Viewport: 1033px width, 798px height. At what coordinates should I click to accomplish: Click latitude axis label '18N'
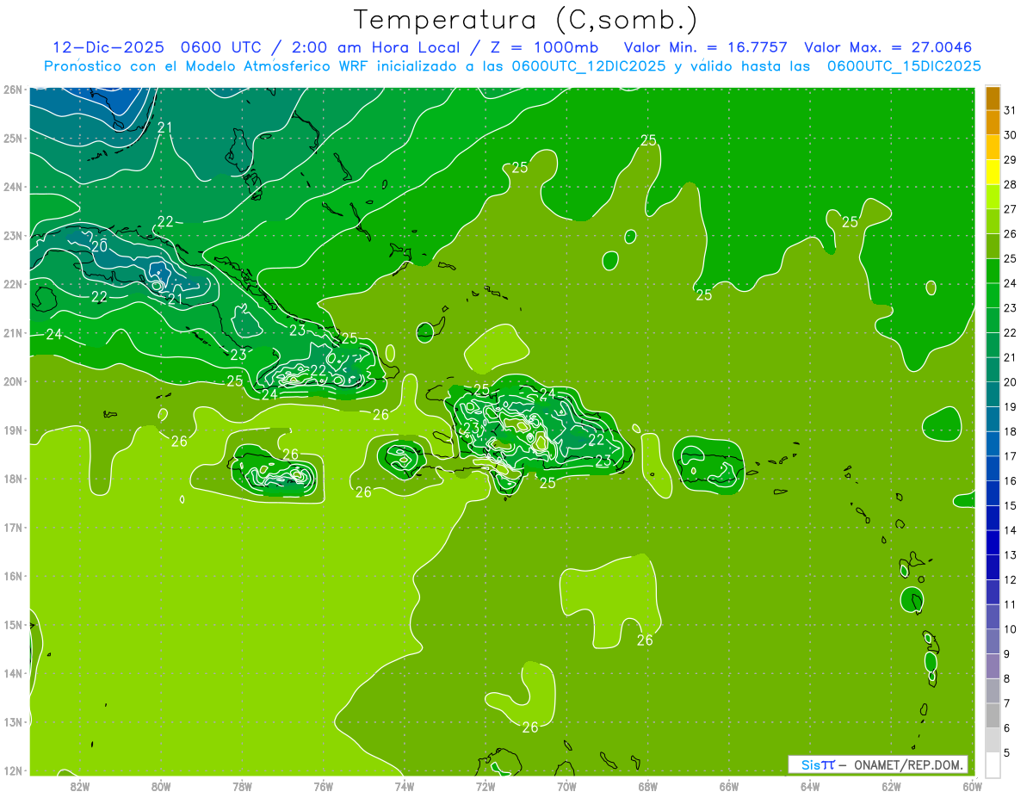13,479
